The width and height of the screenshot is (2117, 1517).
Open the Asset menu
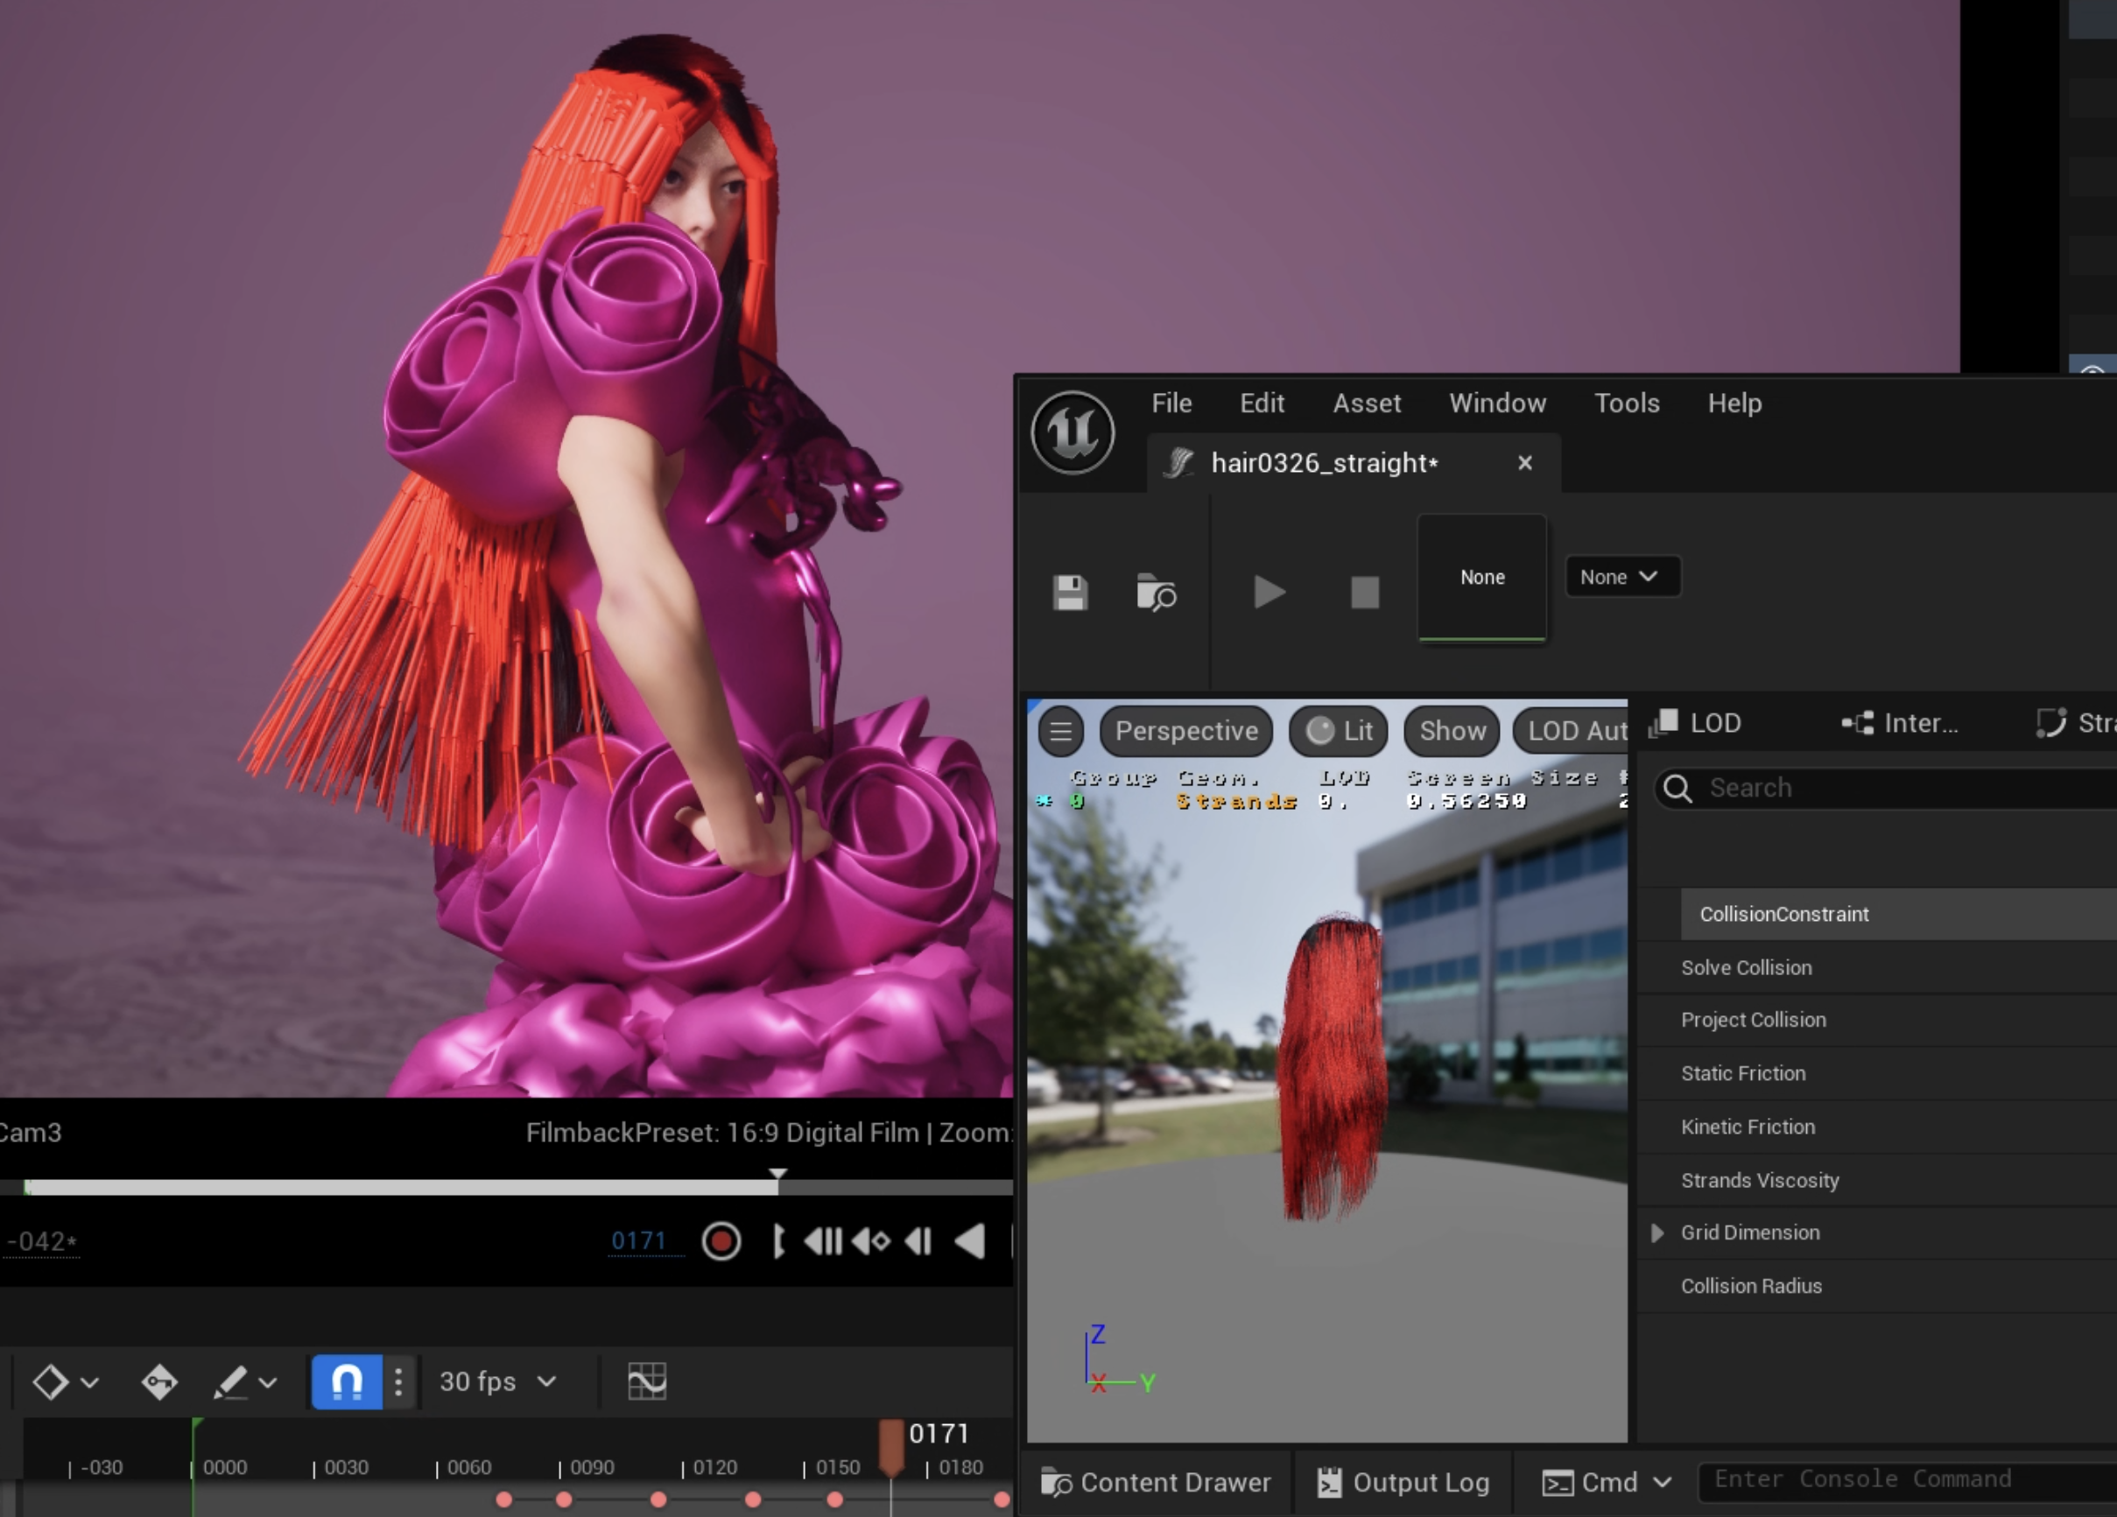pos(1367,404)
